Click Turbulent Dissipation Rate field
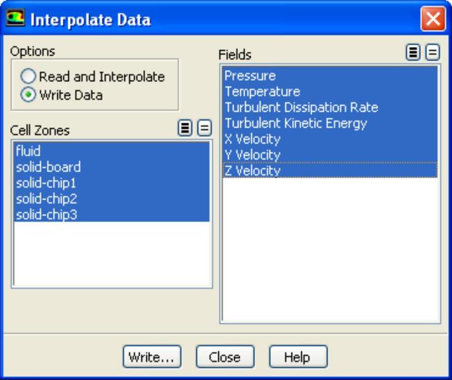Viewport: 452px width, 380px height. [301, 107]
